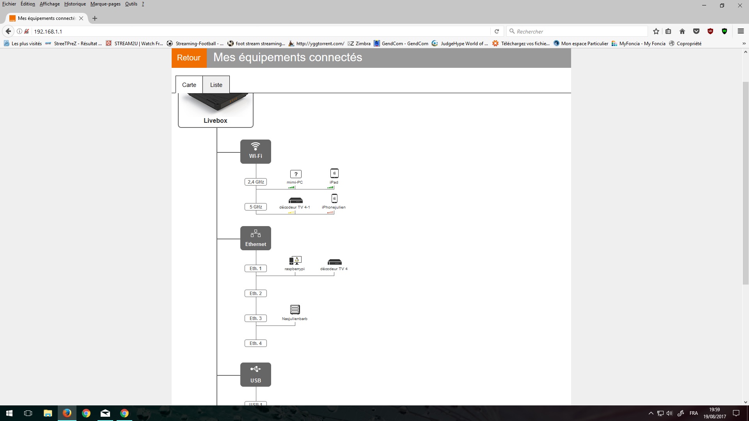Select the décodeur TV 4 Ethernet device

334,262
